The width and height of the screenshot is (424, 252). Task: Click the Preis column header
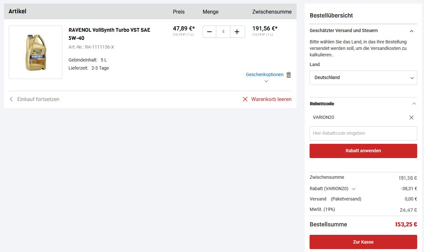179,12
